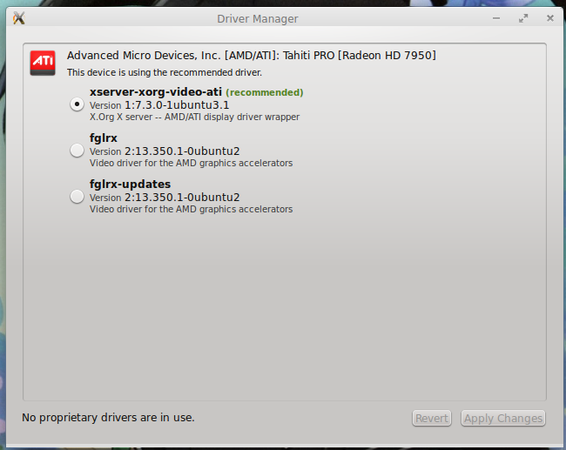Click the fglrx driver name text
Screen dimensions: 566x450
pyautogui.click(x=104, y=138)
